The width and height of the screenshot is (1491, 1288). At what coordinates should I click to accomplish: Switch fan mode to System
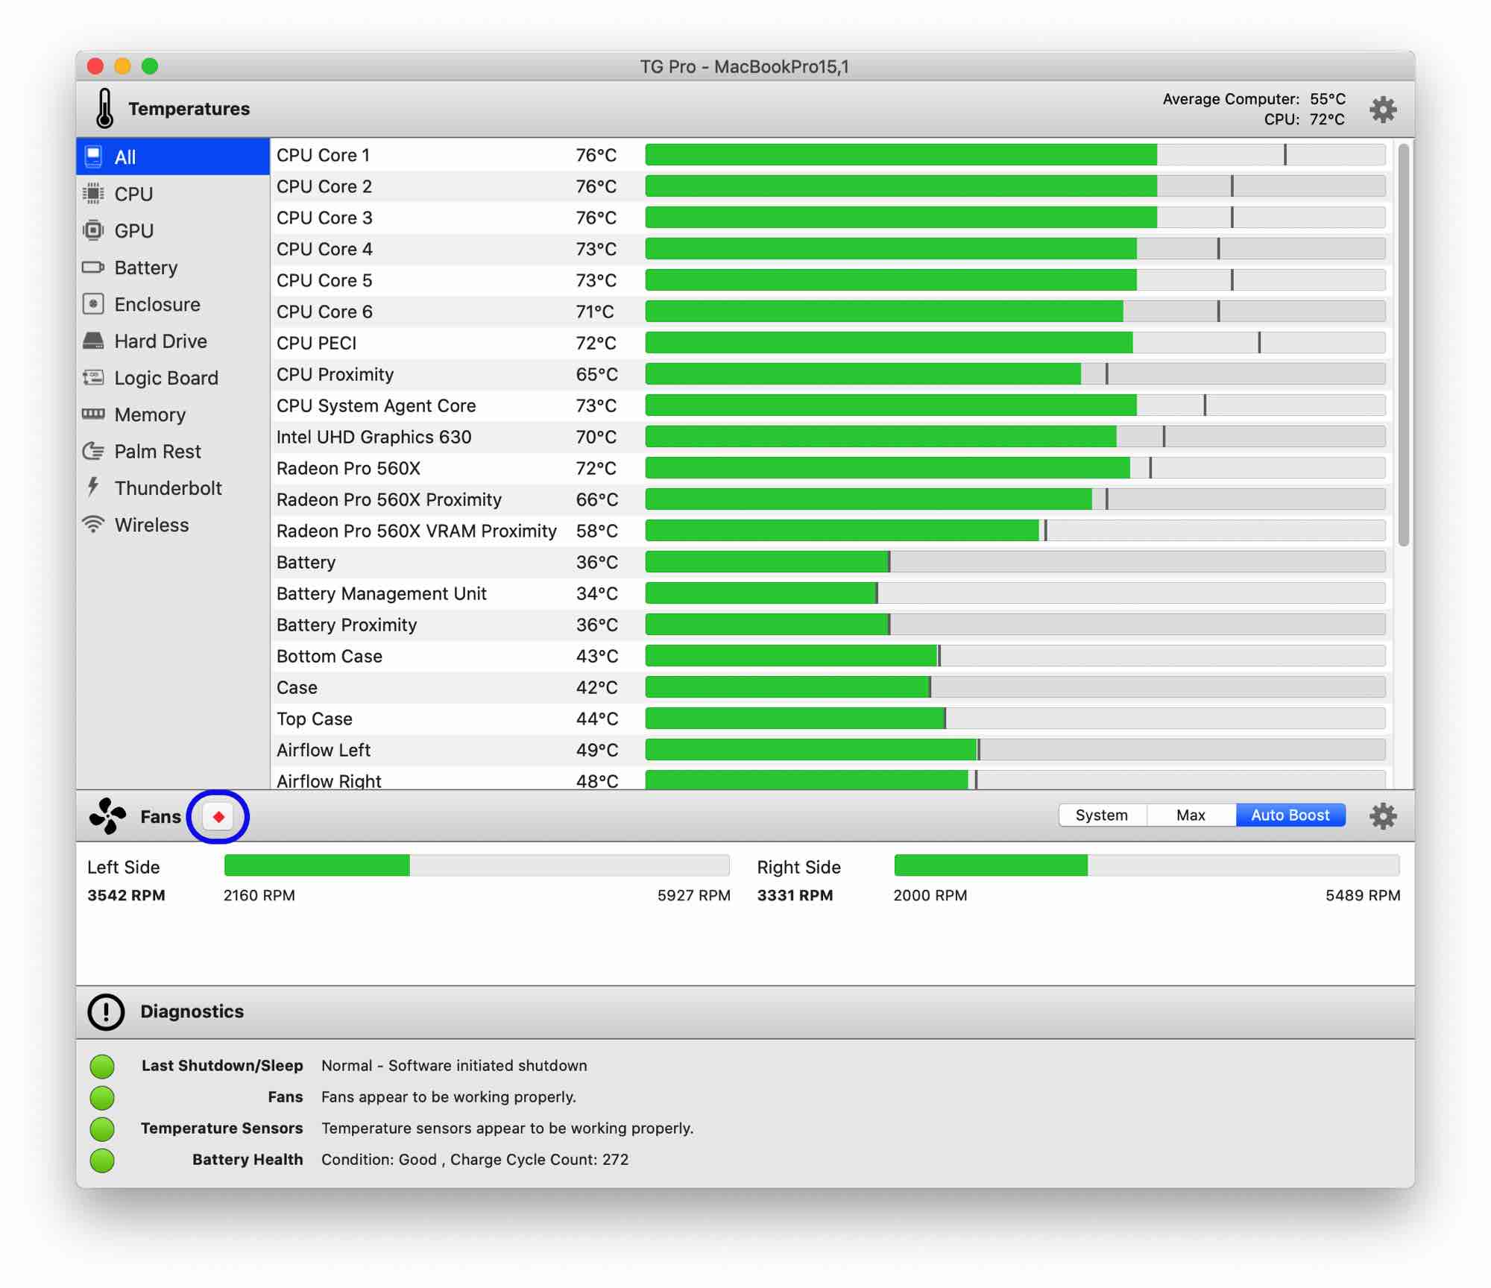point(1101,815)
